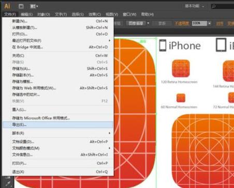Click the large grid icon on right artboard

[x=203, y=151]
